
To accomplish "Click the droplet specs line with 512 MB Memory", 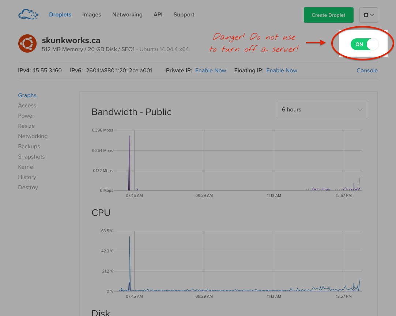I will pos(115,49).
